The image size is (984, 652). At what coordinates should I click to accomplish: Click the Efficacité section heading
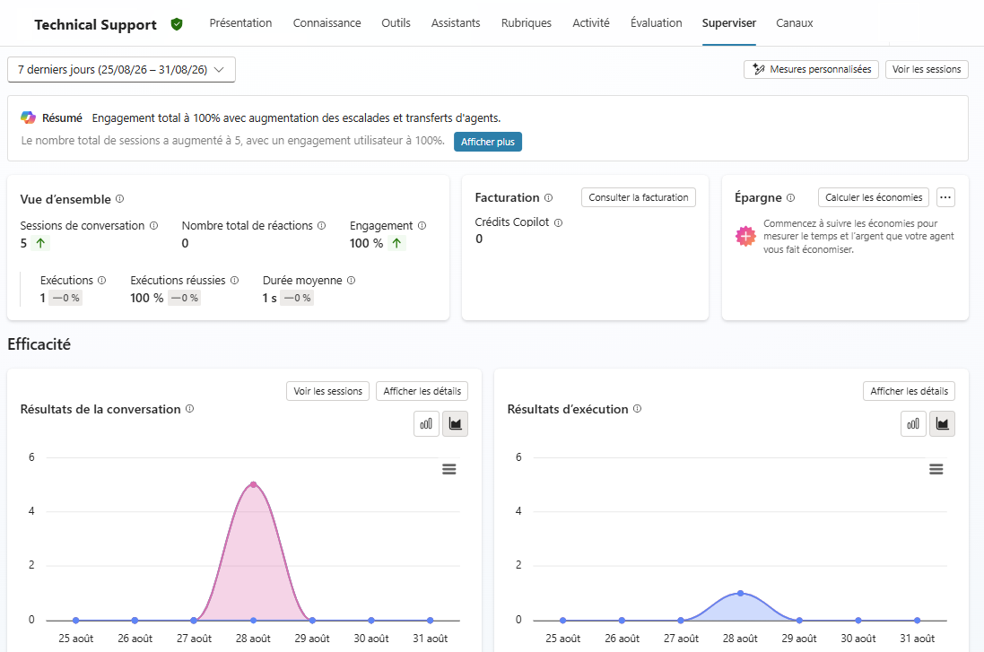[x=39, y=343]
